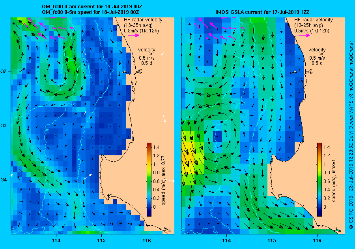Click the 'speed (m/s), max=1' color bar label

pyautogui.click(x=334, y=181)
